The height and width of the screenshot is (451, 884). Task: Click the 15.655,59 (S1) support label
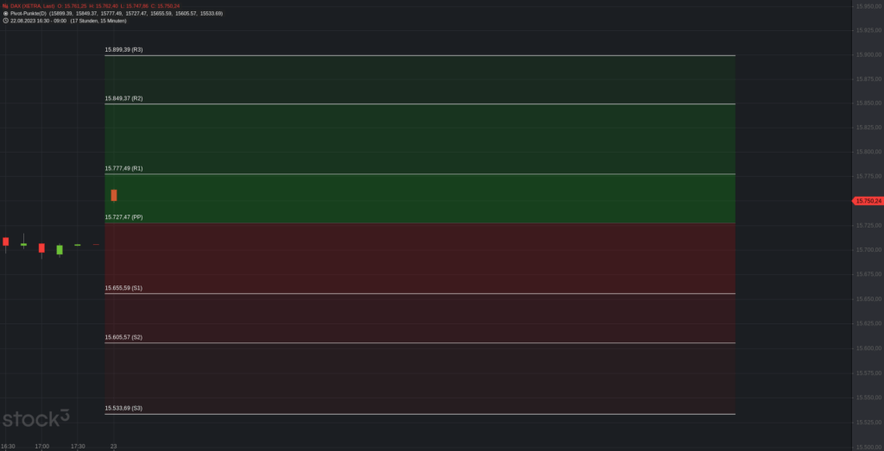123,288
